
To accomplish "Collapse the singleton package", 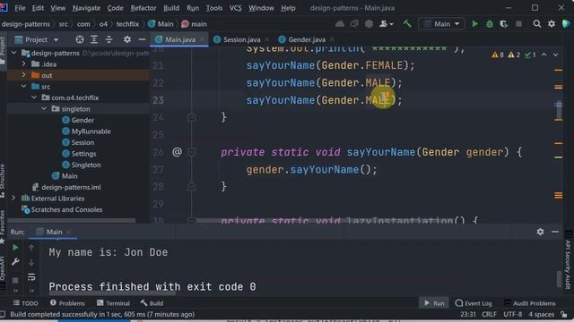I will click(x=44, y=109).
